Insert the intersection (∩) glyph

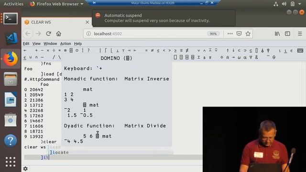(x=36, y=57)
